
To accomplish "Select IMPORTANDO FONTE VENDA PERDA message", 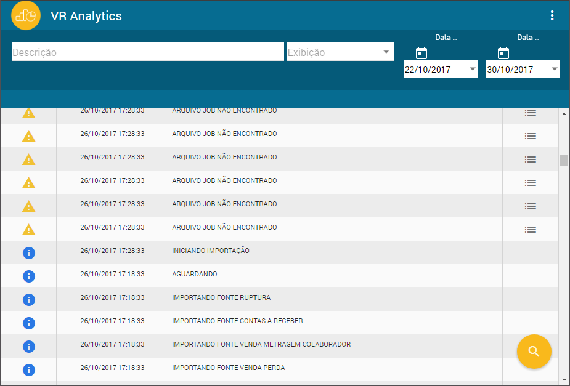I will 228,368.
